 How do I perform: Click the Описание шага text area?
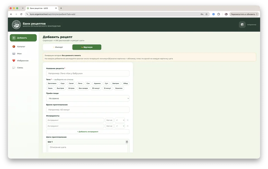[88, 148]
